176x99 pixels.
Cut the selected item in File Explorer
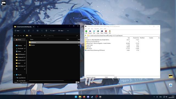[x=24, y=31]
